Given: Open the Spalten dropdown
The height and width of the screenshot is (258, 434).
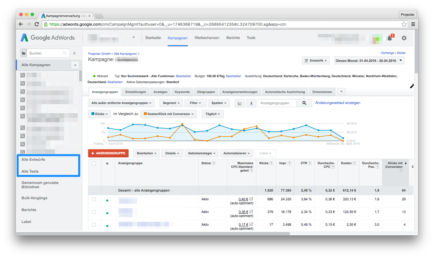Looking at the screenshot, I should (219, 103).
